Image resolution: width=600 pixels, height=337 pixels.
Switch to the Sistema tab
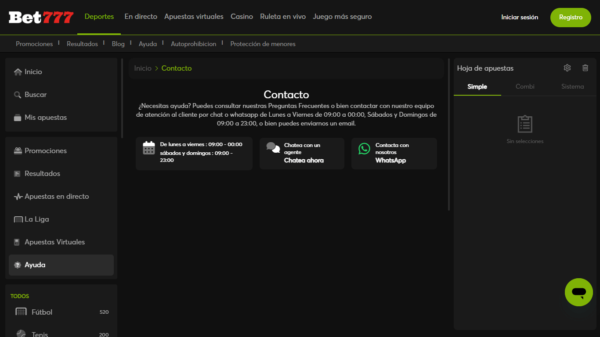pyautogui.click(x=573, y=86)
